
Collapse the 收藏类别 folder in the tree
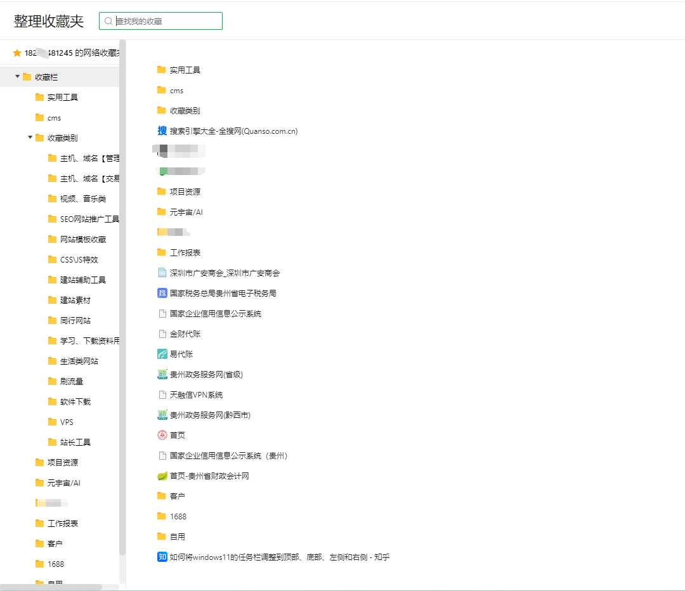coord(30,137)
